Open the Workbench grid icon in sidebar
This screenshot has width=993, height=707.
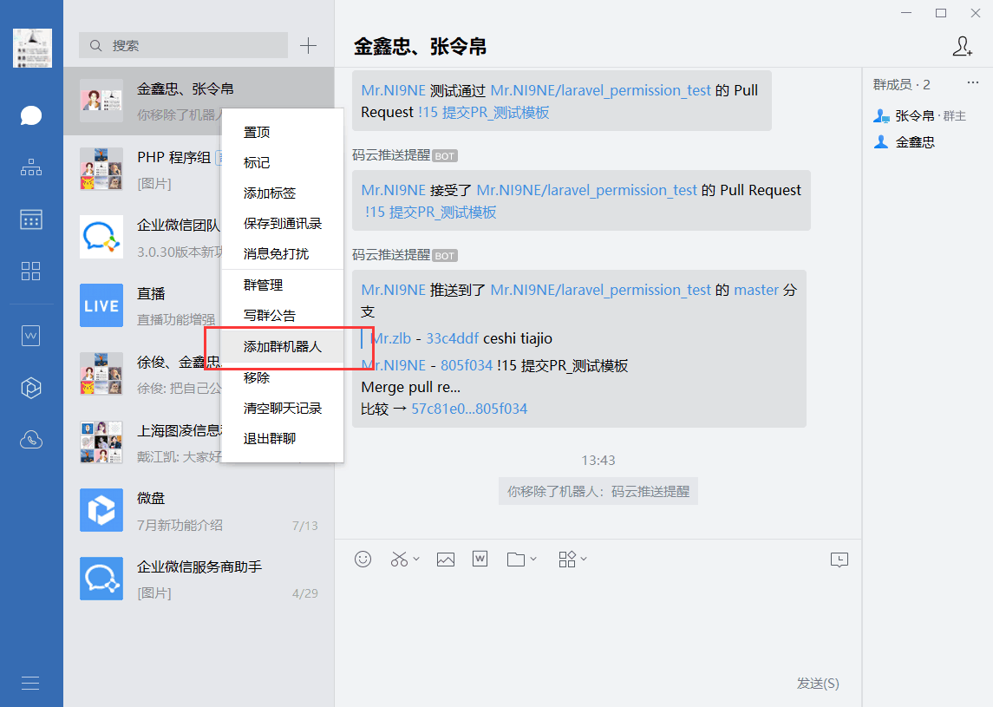(31, 271)
